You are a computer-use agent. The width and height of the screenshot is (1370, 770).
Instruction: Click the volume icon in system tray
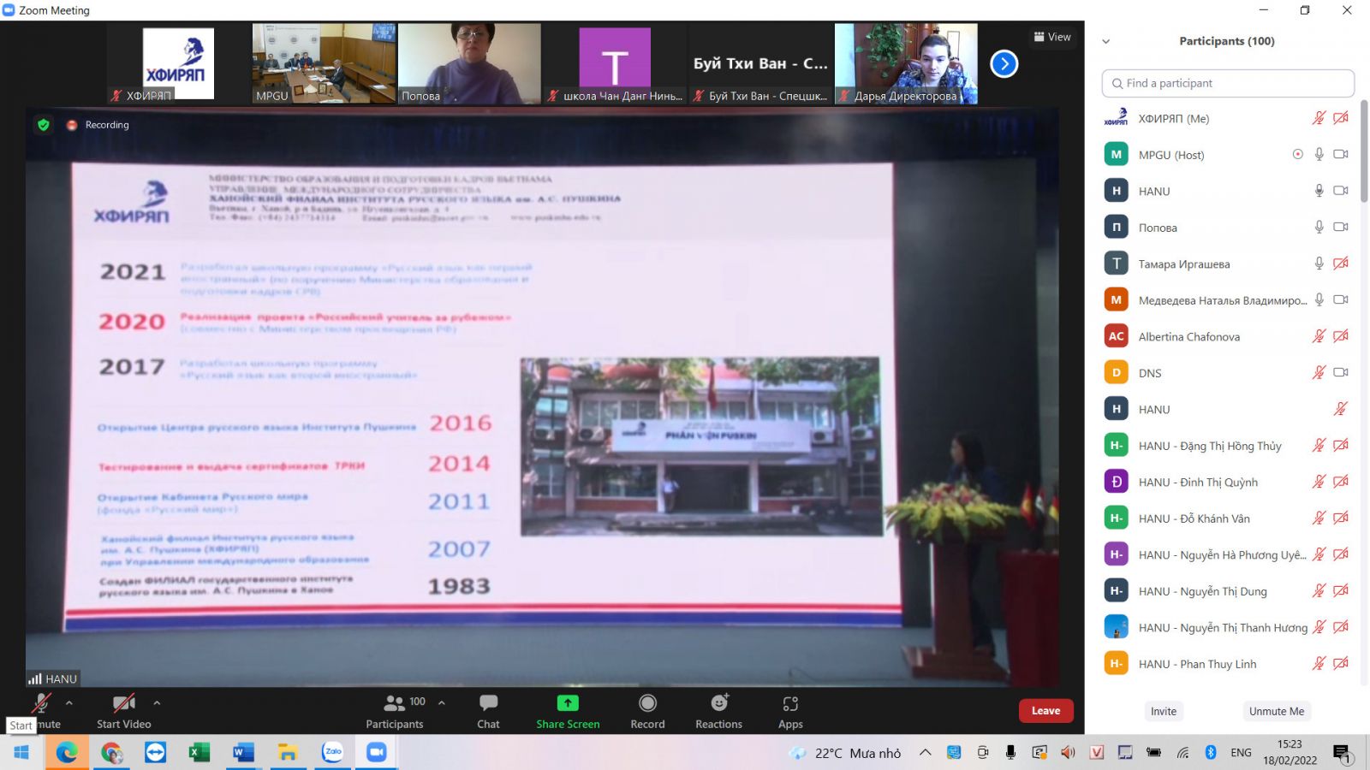(x=1068, y=753)
